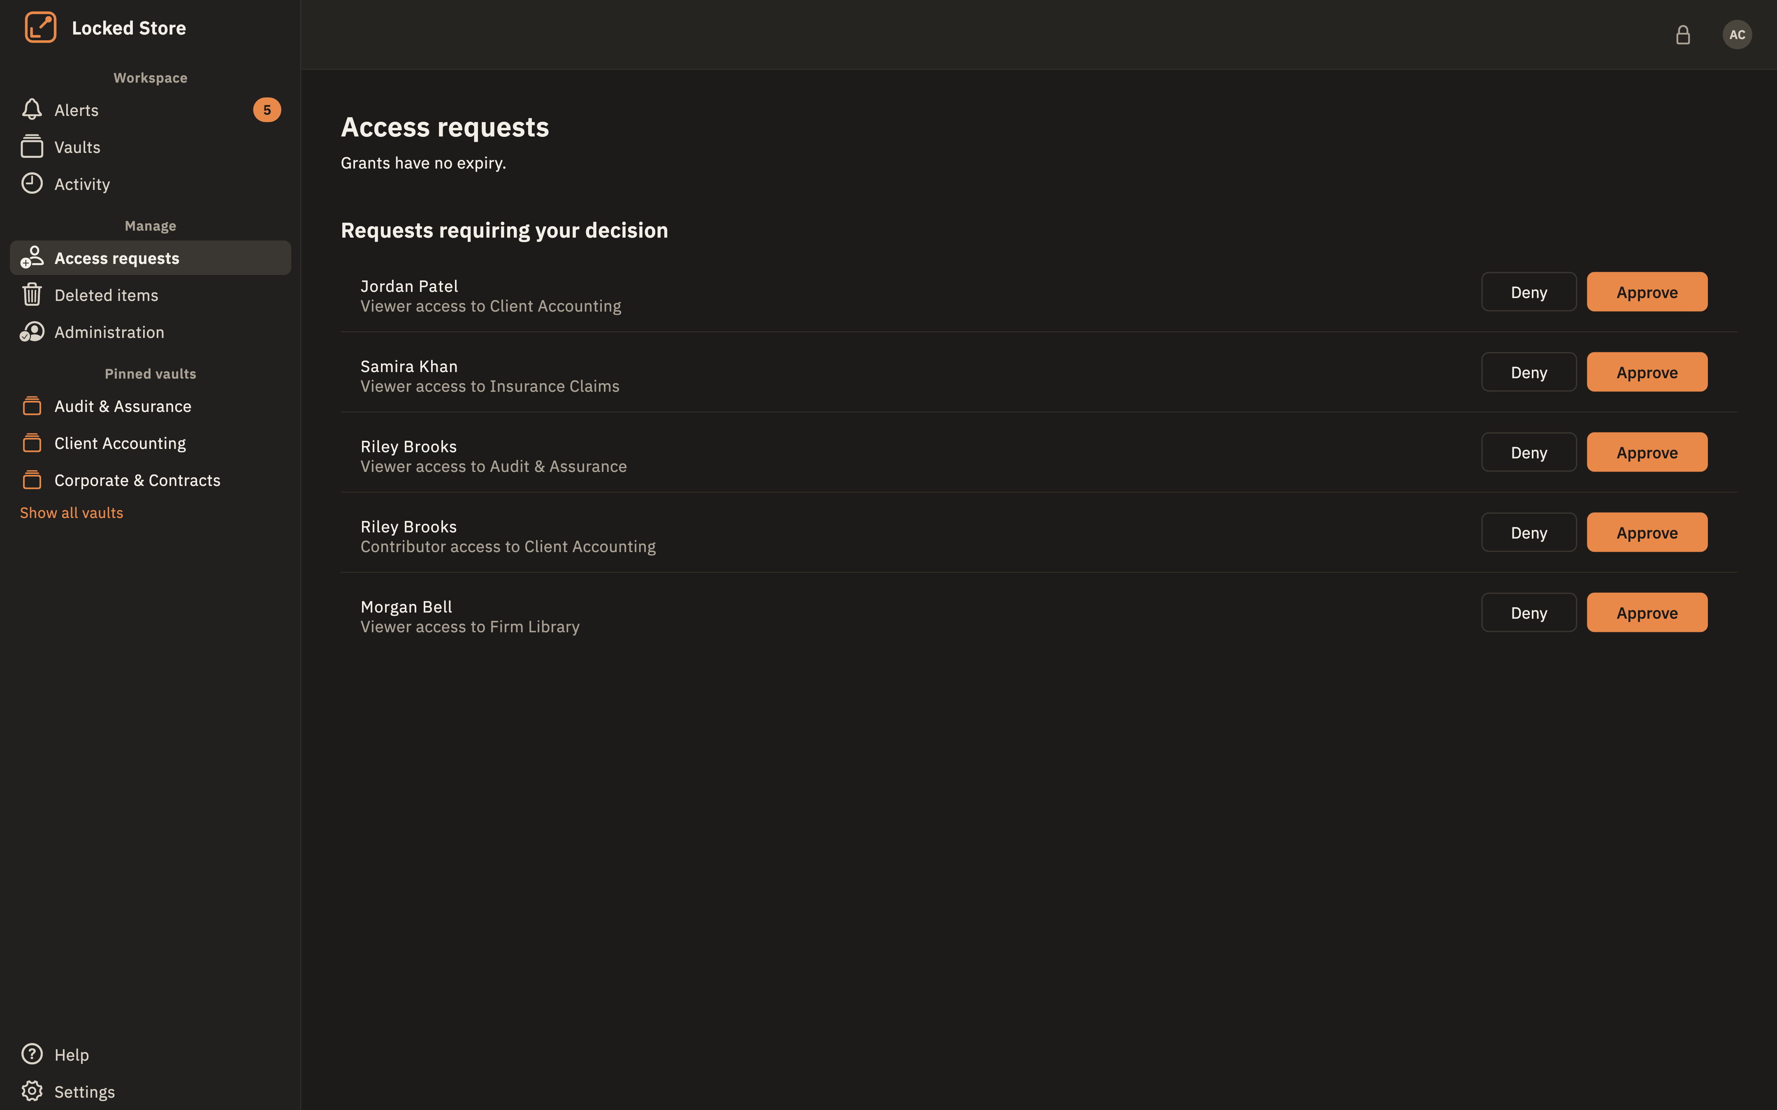
Task: Open Settings via the gear icon
Action: [x=32, y=1091]
